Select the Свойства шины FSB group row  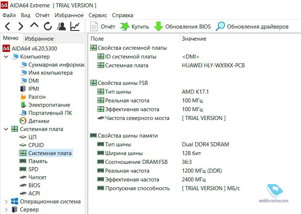point(119,83)
